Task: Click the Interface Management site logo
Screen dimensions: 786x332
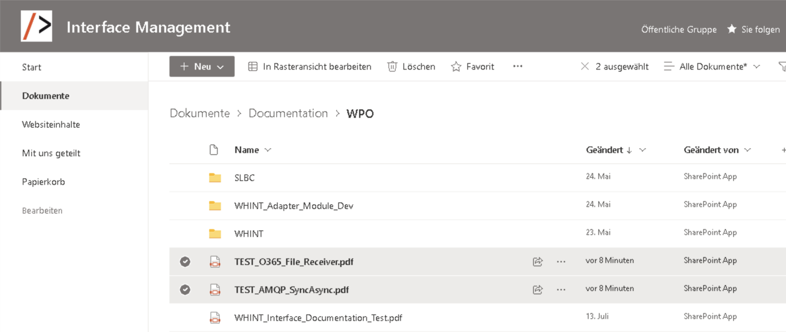Action: [x=36, y=26]
